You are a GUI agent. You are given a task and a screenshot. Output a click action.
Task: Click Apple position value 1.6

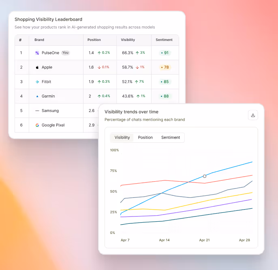coord(91,67)
